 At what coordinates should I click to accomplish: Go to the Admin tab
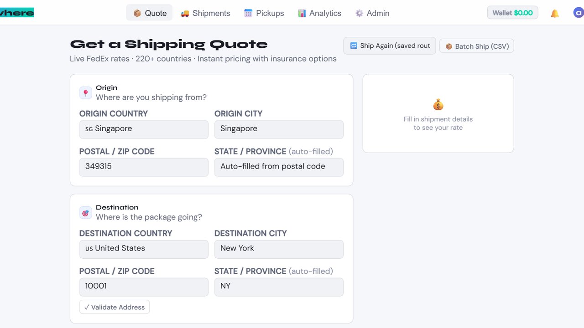pyautogui.click(x=372, y=13)
